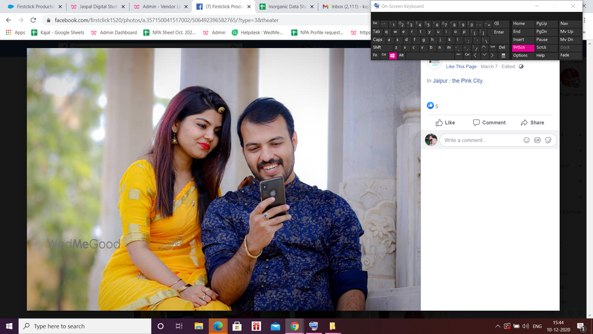593x334 pixels.
Task: Open the Apps launcher in bookmarks bar
Action: (x=16, y=33)
